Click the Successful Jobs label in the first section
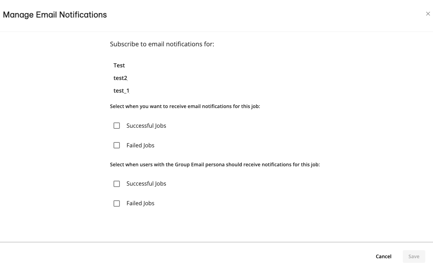 tap(146, 125)
